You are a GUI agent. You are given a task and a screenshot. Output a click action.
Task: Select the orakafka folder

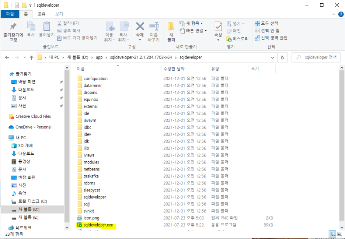(x=88, y=176)
